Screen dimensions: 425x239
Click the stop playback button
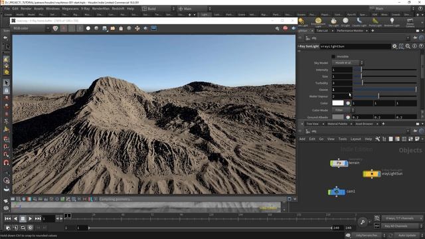pos(23,218)
